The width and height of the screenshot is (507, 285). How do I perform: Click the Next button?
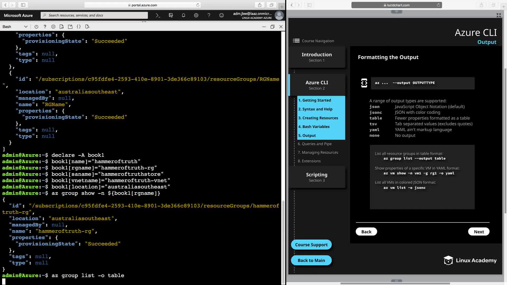478,232
